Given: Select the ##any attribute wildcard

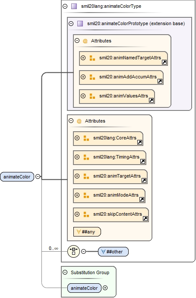Looking at the screenshot, I should tap(87, 232).
